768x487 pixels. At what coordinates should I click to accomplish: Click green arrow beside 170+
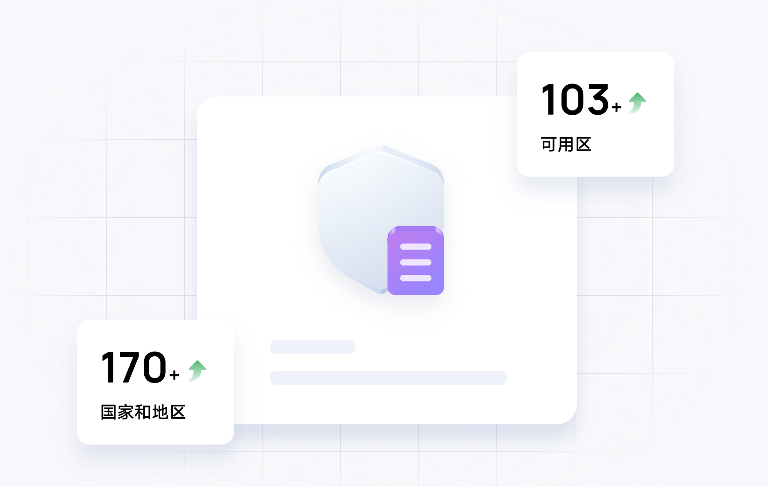[x=197, y=371]
